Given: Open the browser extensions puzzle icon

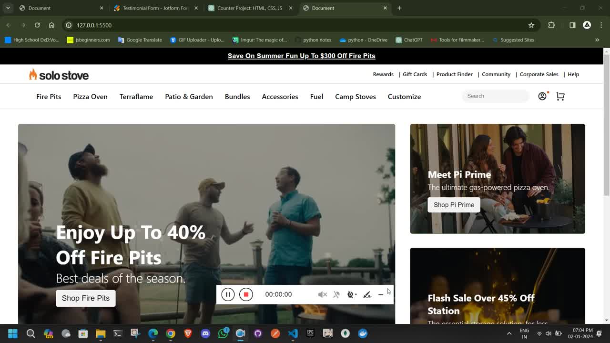Looking at the screenshot, I should (551, 25).
